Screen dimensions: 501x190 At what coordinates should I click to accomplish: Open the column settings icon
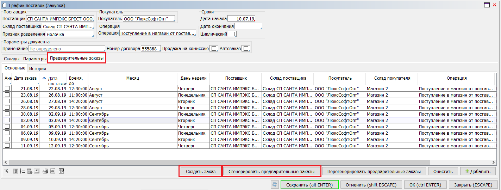pos(15,171)
